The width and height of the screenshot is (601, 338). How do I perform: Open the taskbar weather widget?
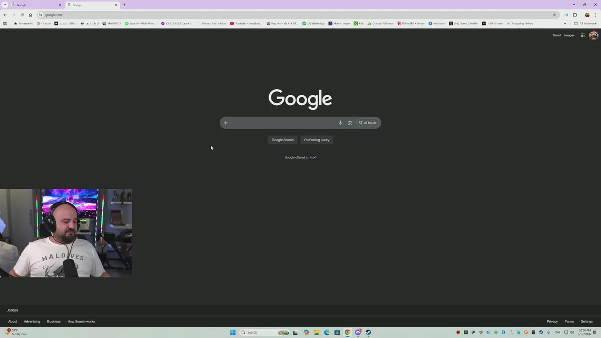point(16,332)
